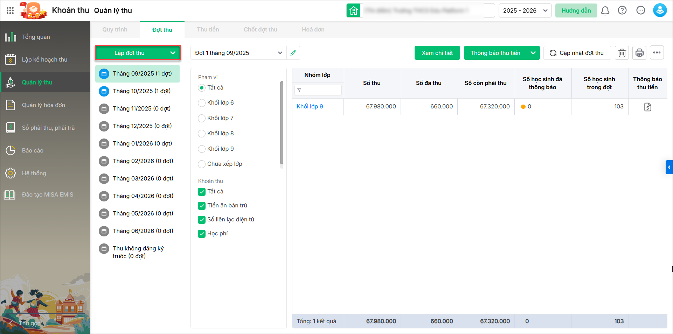Viewport: 673px width, 334px height.
Task: Open Báo cáo in the sidebar
Action: [33, 150]
